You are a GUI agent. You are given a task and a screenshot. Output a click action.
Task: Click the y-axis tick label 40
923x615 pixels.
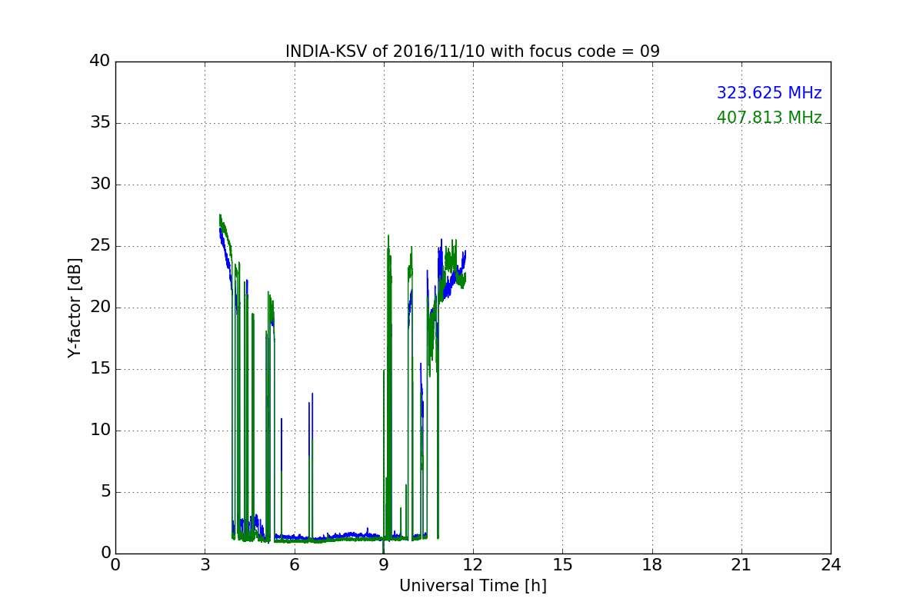click(x=100, y=61)
